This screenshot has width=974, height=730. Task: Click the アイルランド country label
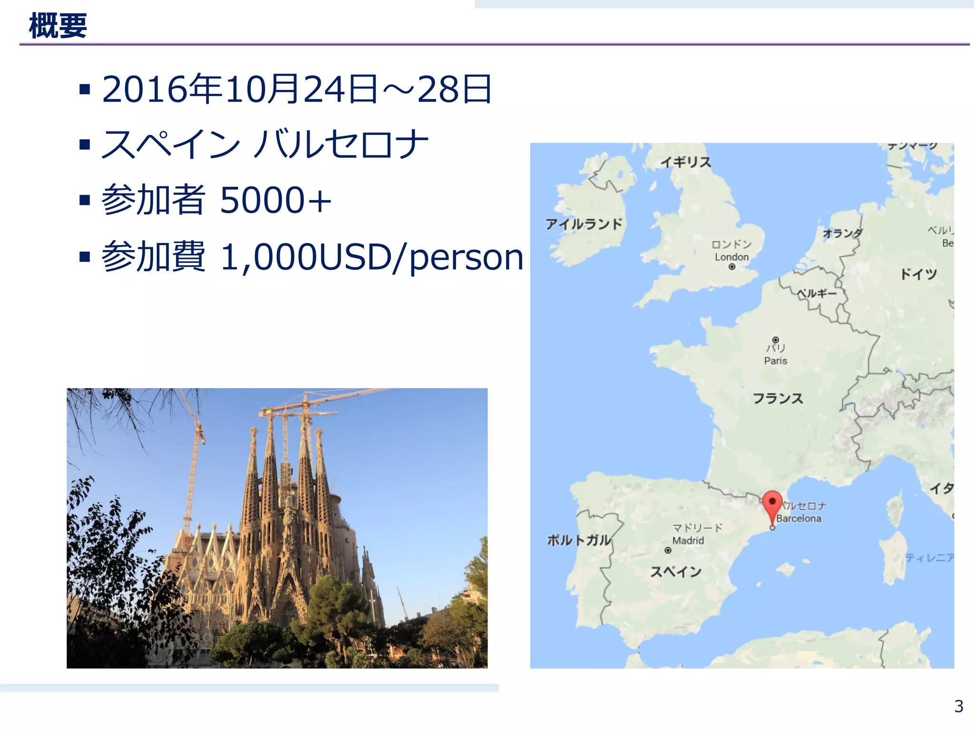(584, 224)
